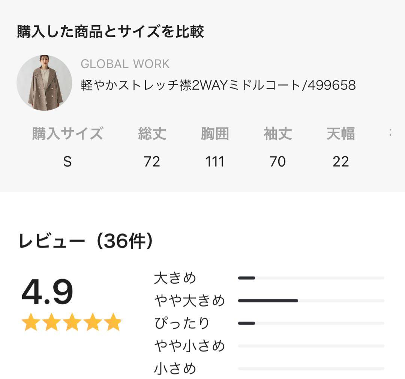The height and width of the screenshot is (379, 405).
Task: Switch to the 総丈 column
Action: [153, 133]
